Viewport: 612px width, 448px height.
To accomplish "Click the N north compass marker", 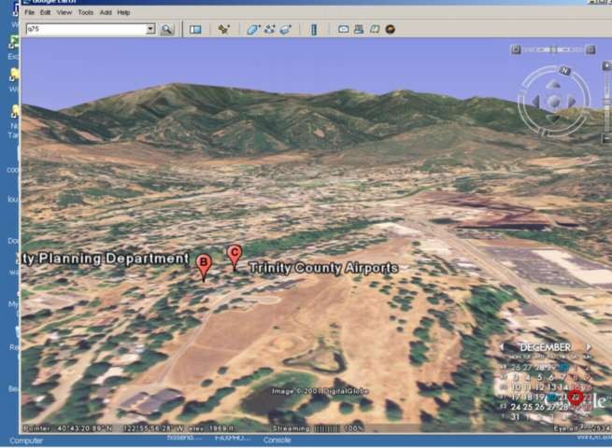I will [564, 71].
